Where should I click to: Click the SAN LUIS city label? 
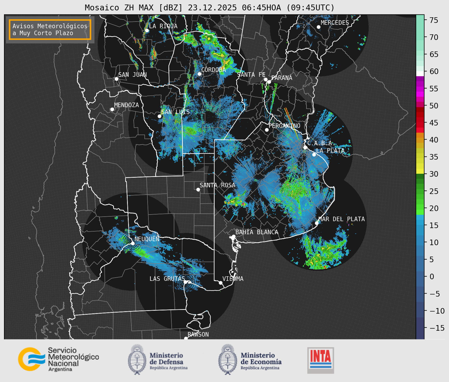[176, 112]
